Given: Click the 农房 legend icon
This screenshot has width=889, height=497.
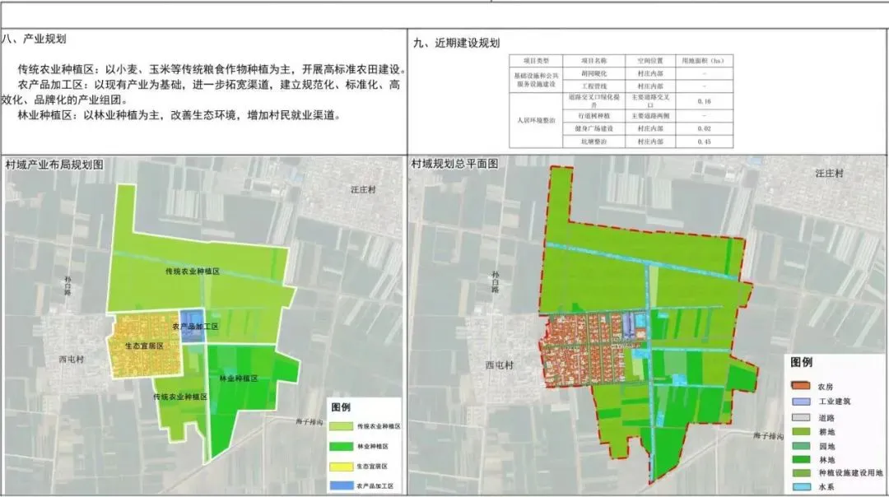Looking at the screenshot, I should click(801, 385).
